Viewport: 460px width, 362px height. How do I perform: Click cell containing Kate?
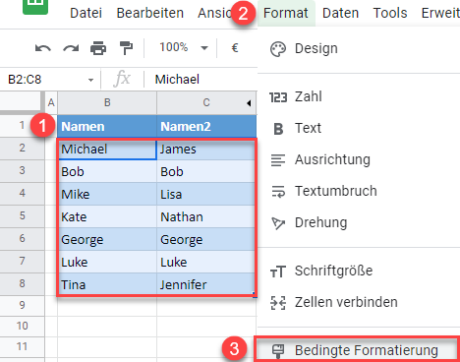point(107,216)
